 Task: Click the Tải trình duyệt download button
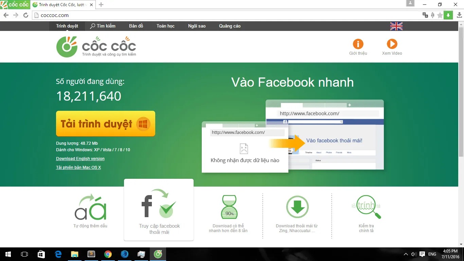click(105, 124)
